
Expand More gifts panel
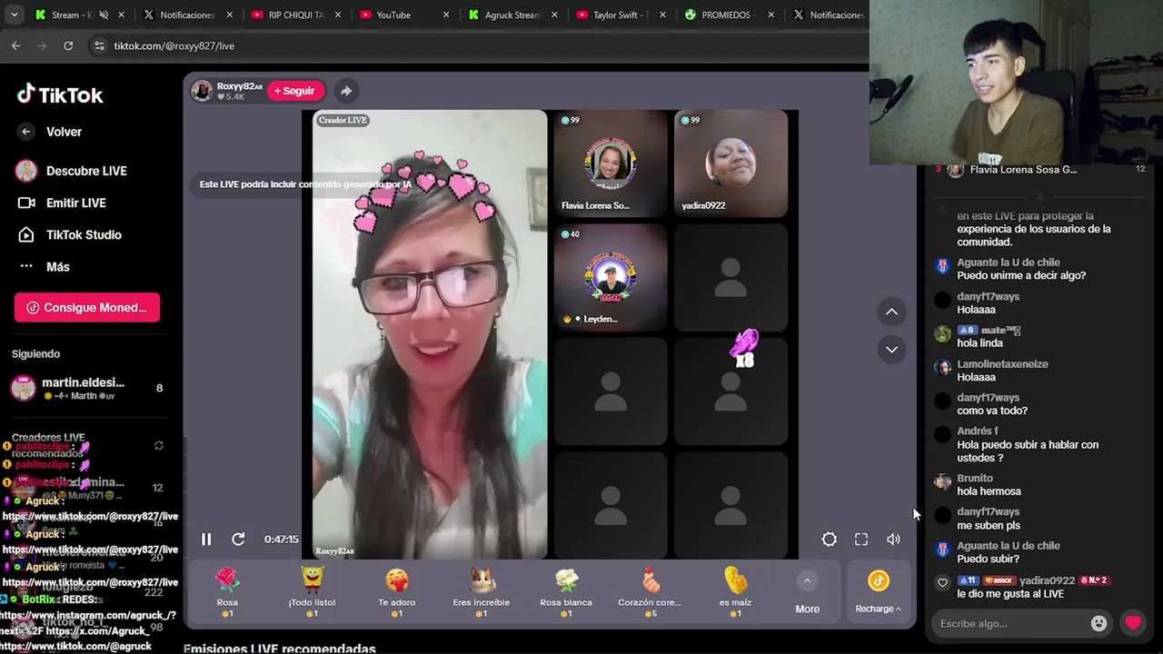point(807,592)
